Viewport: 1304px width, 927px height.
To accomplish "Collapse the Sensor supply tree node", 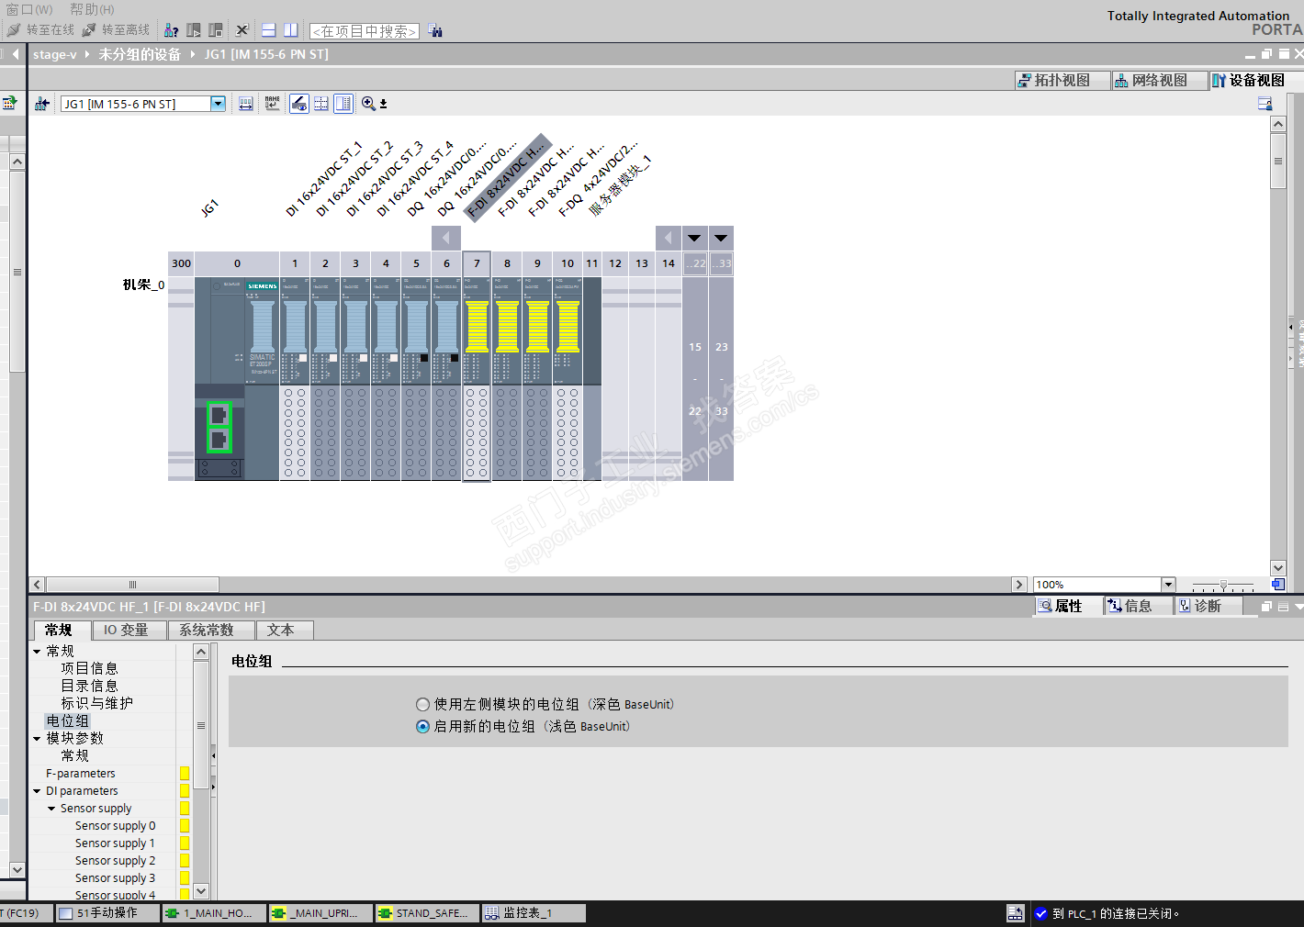I will point(51,809).
